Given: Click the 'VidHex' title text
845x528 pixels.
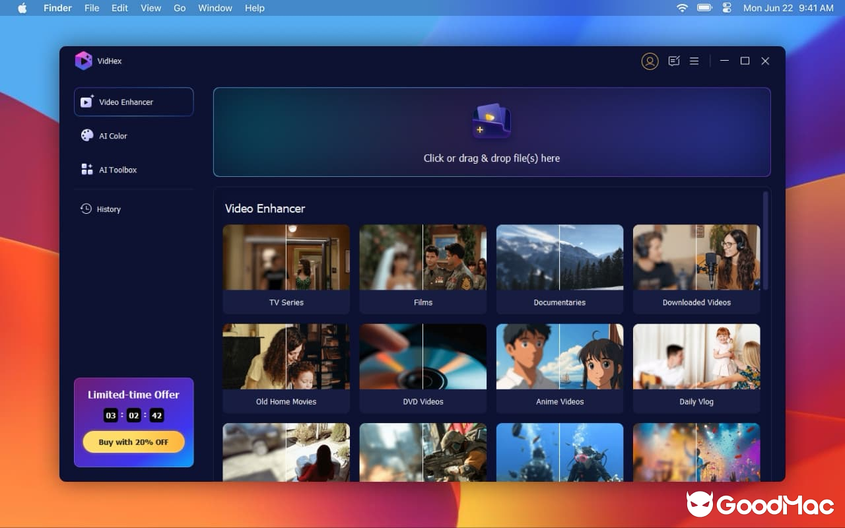Looking at the screenshot, I should point(110,61).
